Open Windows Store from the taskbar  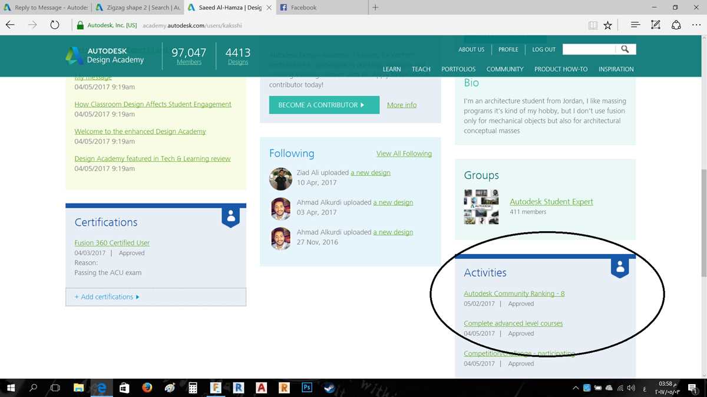124,388
